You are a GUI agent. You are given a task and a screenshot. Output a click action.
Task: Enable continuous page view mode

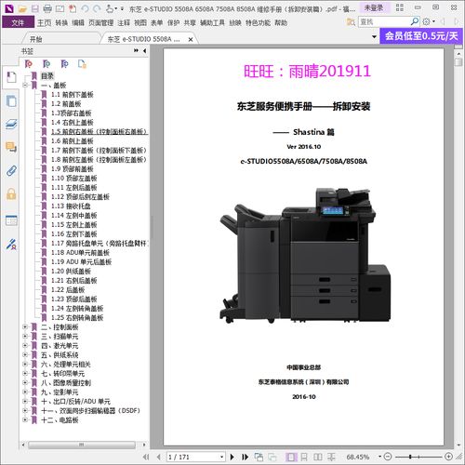[x=304, y=457]
